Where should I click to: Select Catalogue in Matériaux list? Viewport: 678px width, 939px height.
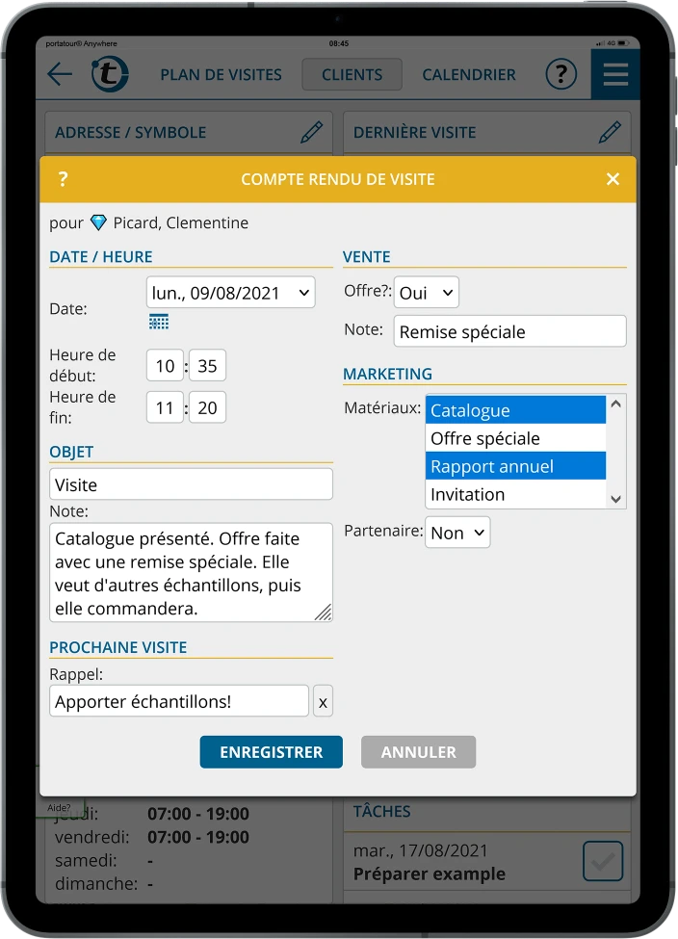(x=515, y=410)
